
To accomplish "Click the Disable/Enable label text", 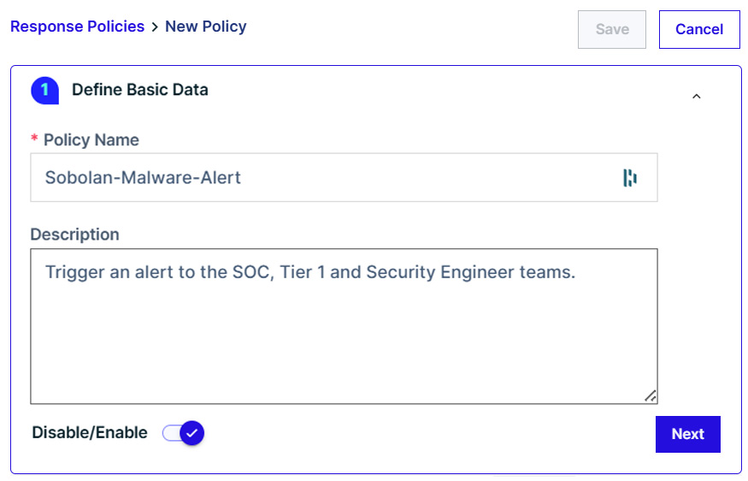I will 90,433.
